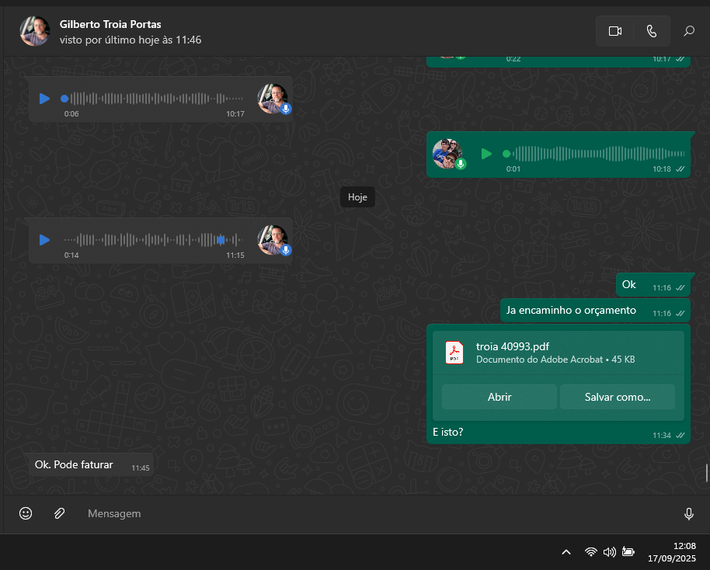Record a voice message with microphone
The image size is (710, 570).
click(688, 514)
